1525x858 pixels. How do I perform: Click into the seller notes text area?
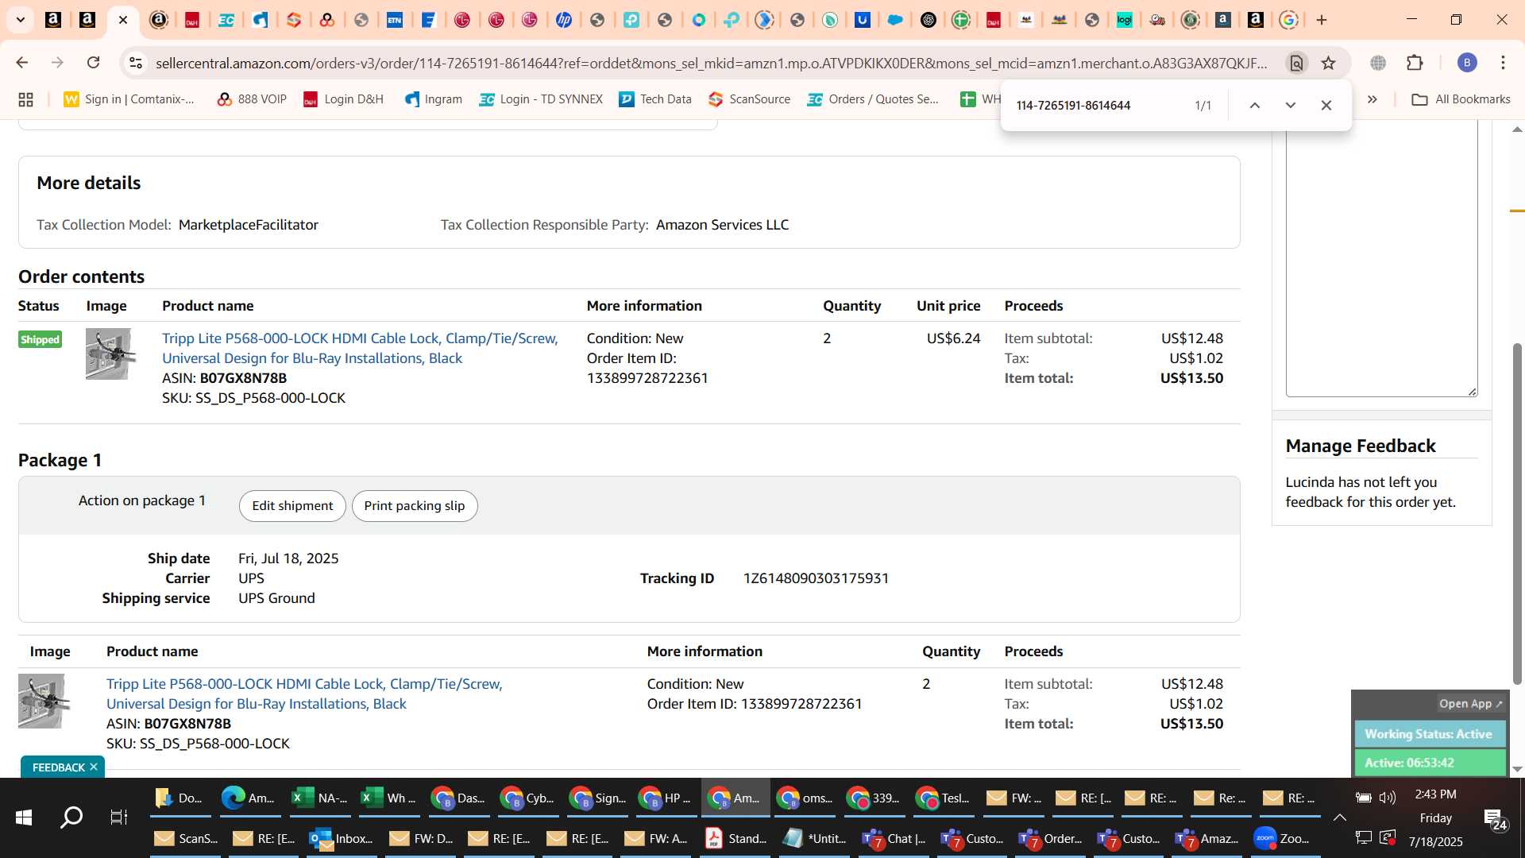[1381, 258]
